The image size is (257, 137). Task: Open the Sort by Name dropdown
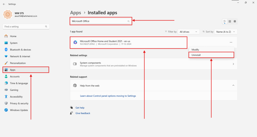226,32
